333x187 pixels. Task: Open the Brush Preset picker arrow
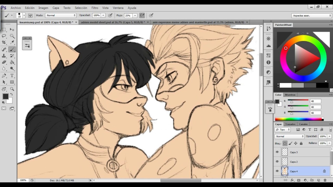point(24,15)
